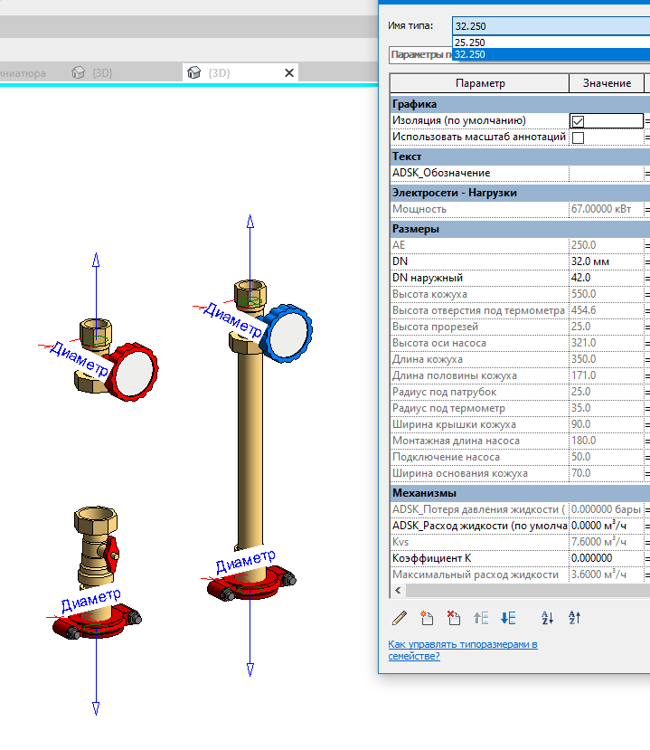Uncheck the Изоляция (по умолчанию) checkbox
The height and width of the screenshot is (750, 650).
578,121
